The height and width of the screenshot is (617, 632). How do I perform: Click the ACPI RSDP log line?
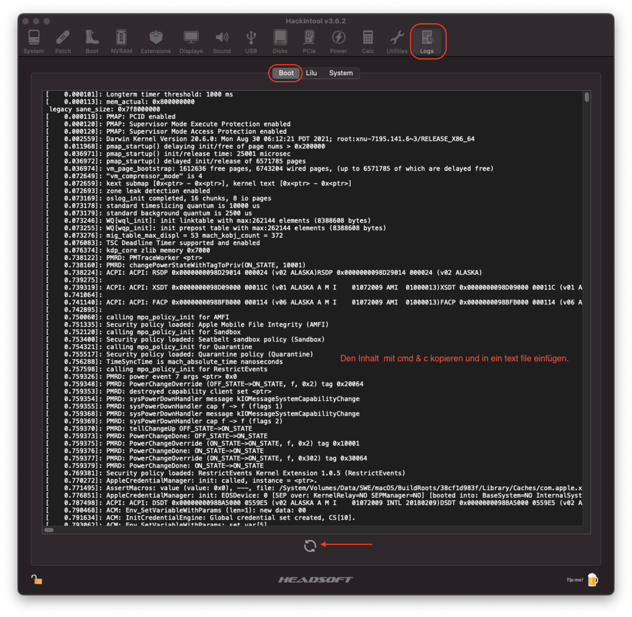264,273
